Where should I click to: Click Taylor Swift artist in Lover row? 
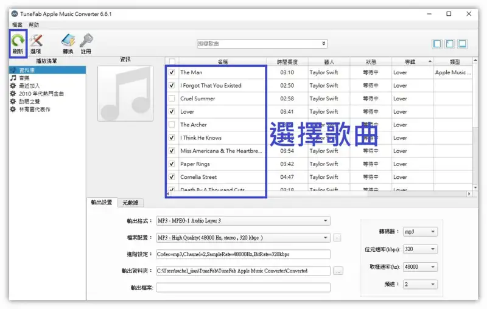tap(324, 111)
